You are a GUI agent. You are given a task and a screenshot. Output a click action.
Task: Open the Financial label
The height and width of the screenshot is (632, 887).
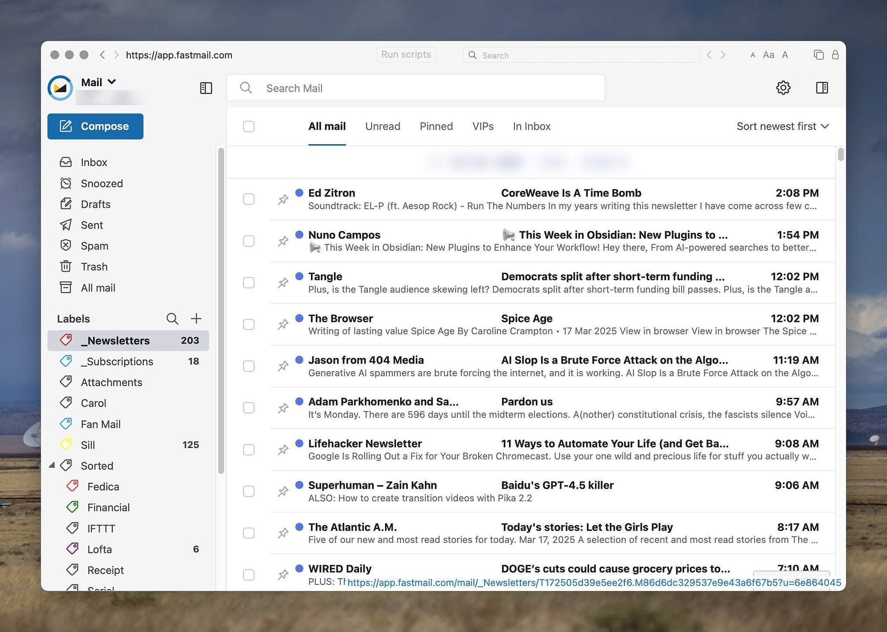click(x=129, y=507)
